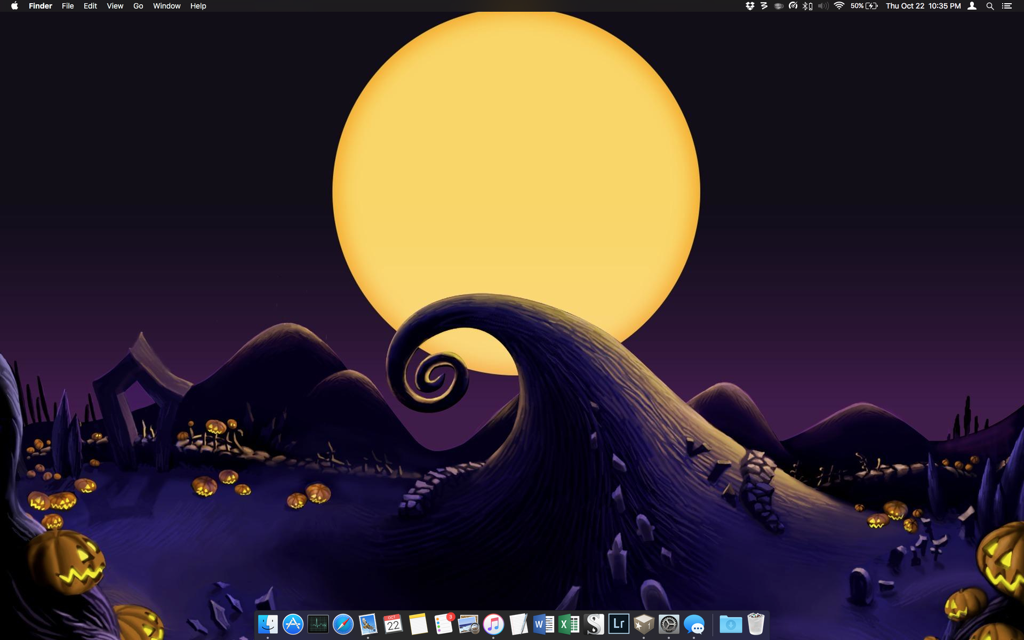Viewport: 1024px width, 640px height.
Task: Open the Window menu
Action: click(x=166, y=6)
